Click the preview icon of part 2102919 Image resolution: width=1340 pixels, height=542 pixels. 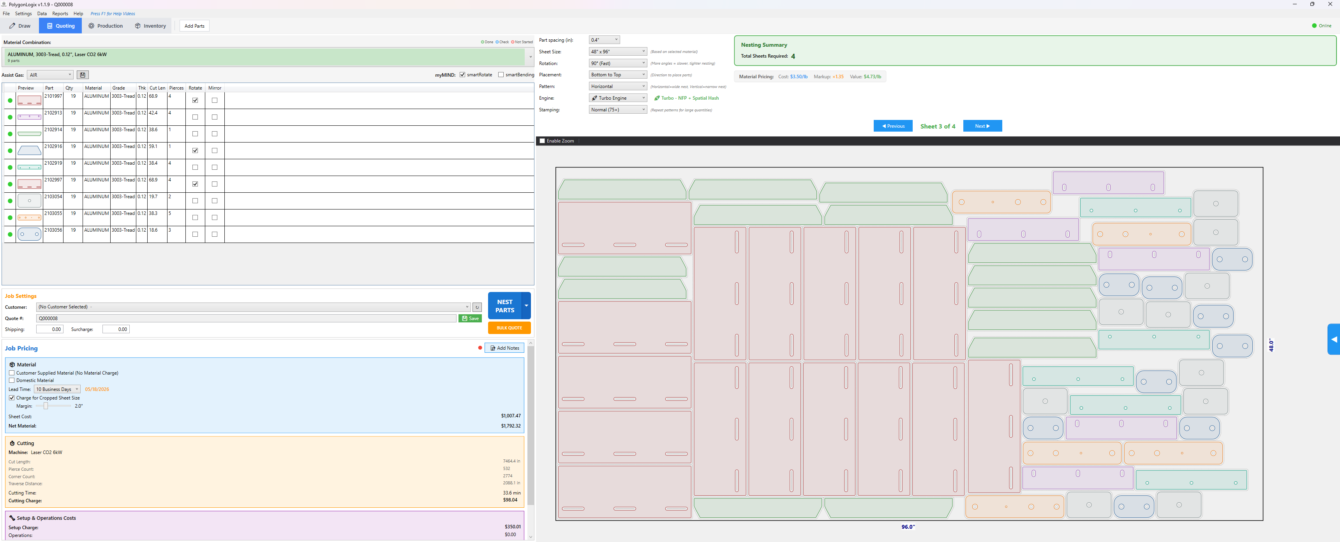30,167
